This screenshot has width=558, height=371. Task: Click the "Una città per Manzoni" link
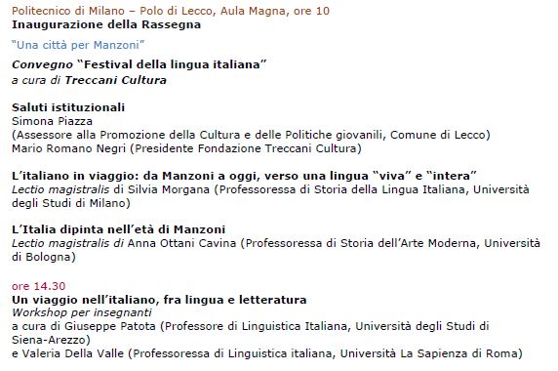[x=78, y=45]
